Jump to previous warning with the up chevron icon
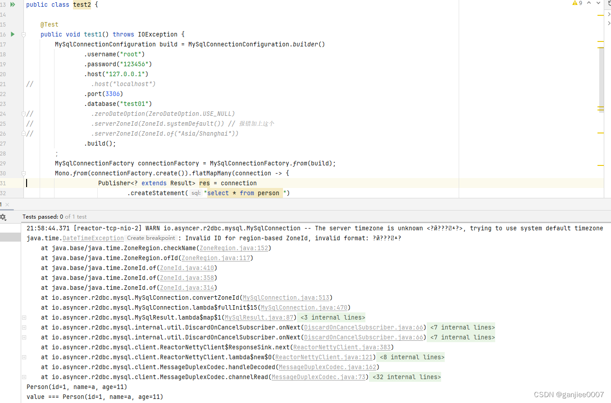This screenshot has width=611, height=403. point(588,3)
